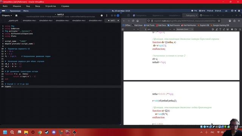Click the new document icon next to Открыть

(x=16, y=15)
